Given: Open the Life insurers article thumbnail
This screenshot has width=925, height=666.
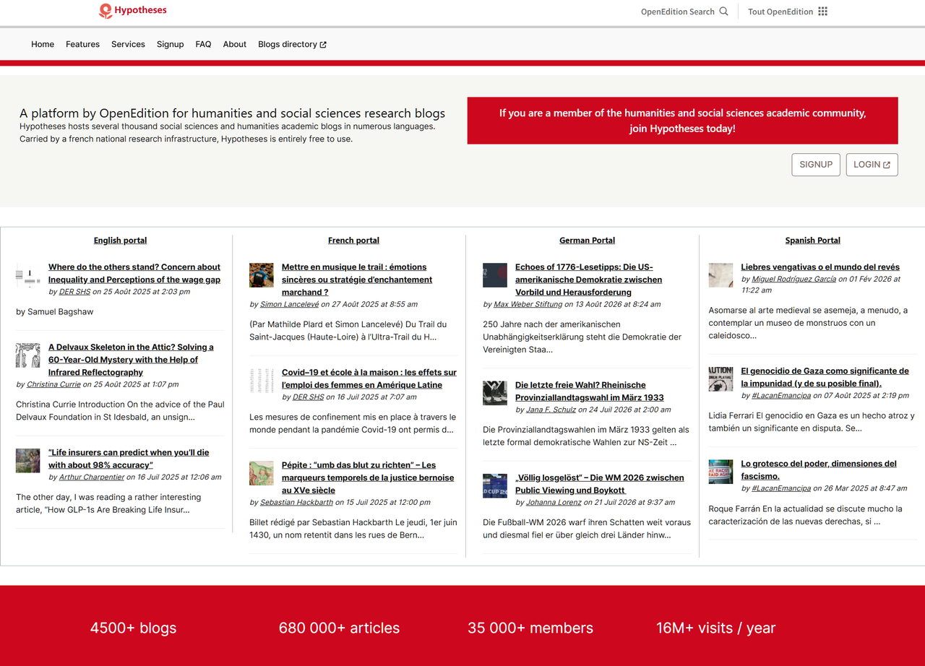Looking at the screenshot, I should point(28,460).
